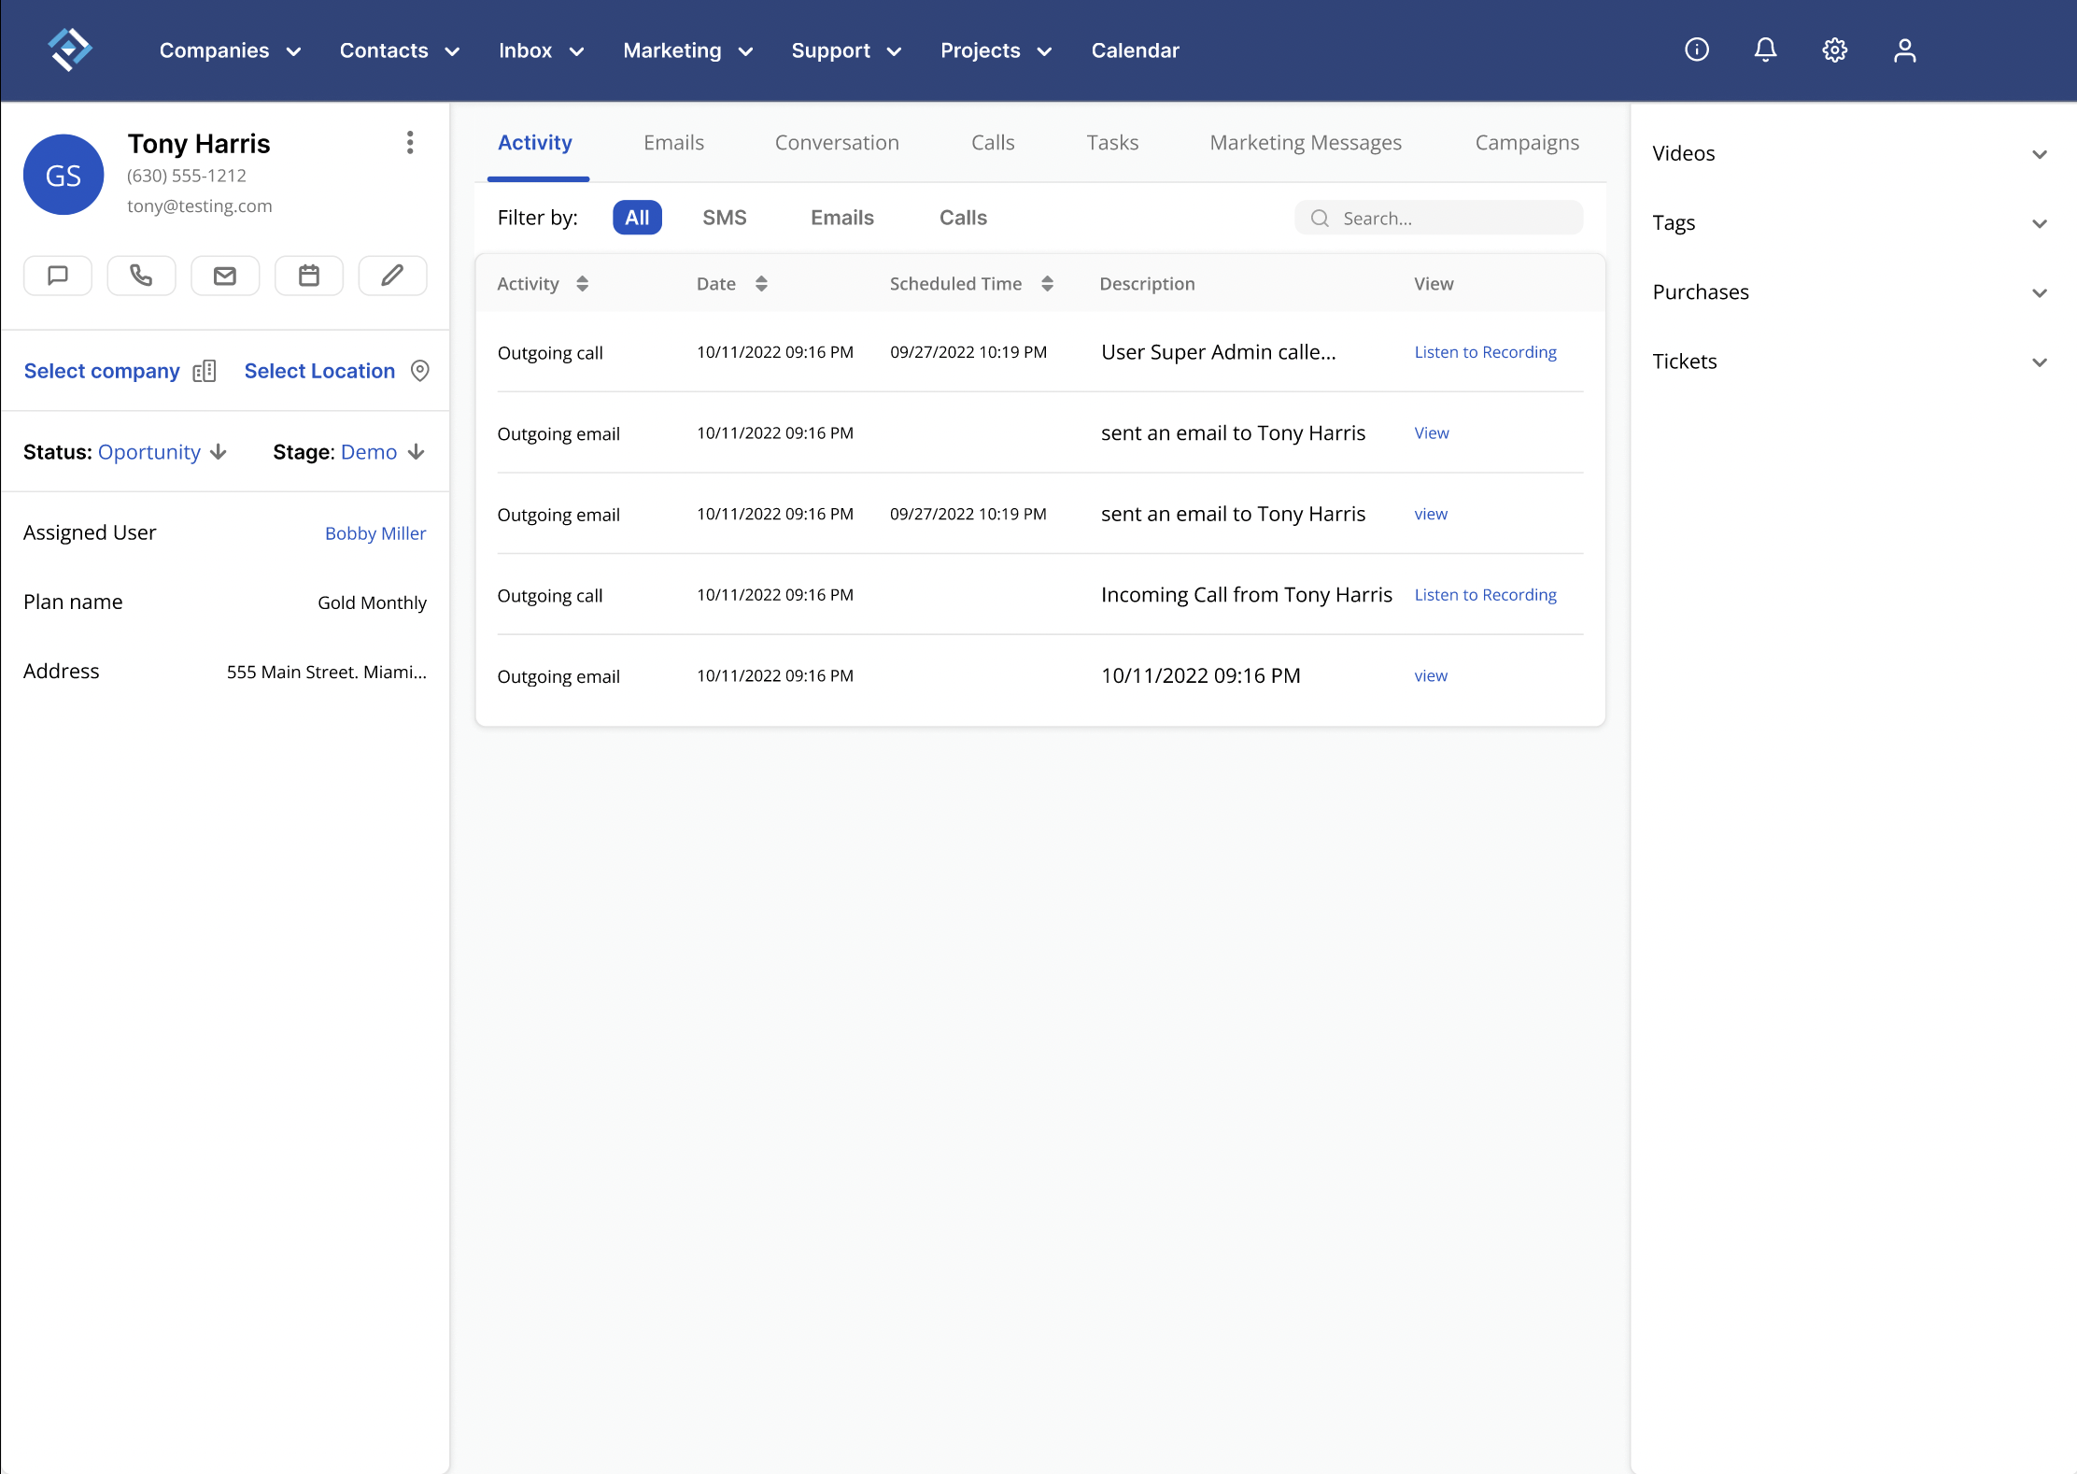Listen to Recording for Incoming Call row
This screenshot has width=2077, height=1474.
tap(1485, 595)
